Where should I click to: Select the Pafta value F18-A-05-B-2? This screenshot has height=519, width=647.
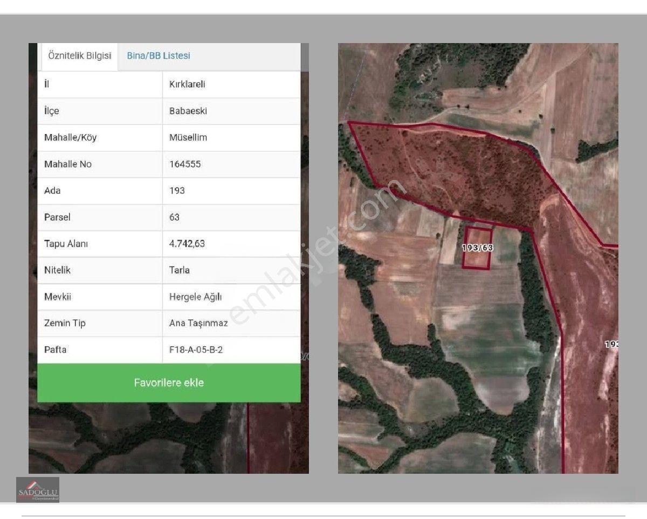[195, 350]
